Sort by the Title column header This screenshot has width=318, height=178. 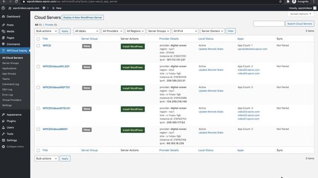(x=45, y=39)
